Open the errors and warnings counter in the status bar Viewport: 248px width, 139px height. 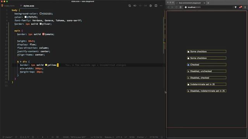click(x=24, y=137)
